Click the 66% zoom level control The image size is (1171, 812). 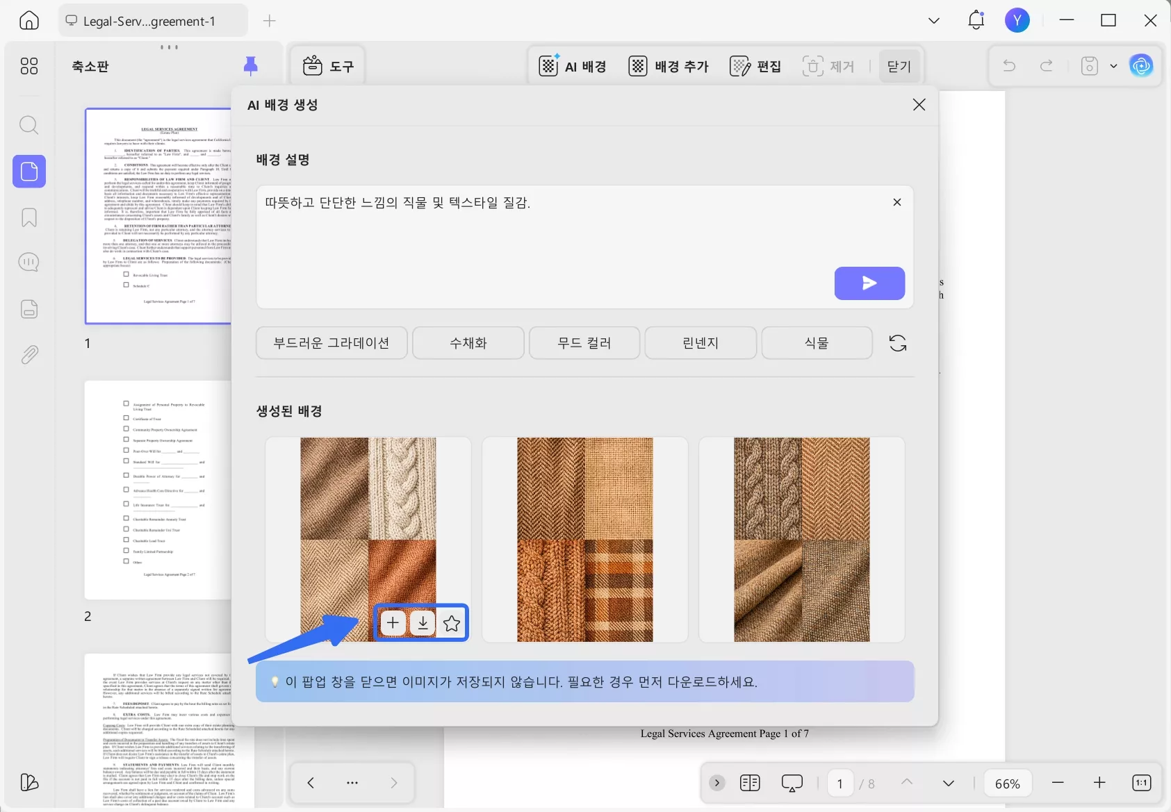click(1007, 783)
